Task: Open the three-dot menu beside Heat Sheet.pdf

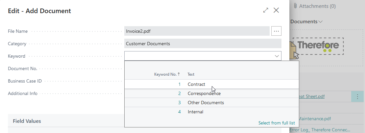Action: [x=357, y=97]
